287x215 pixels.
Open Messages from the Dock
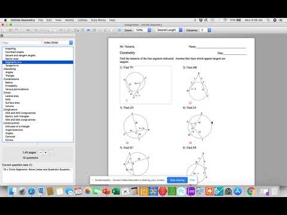click(69, 191)
